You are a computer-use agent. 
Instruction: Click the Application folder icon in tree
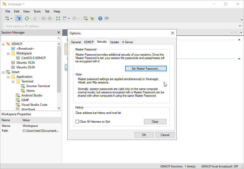pos(13,77)
